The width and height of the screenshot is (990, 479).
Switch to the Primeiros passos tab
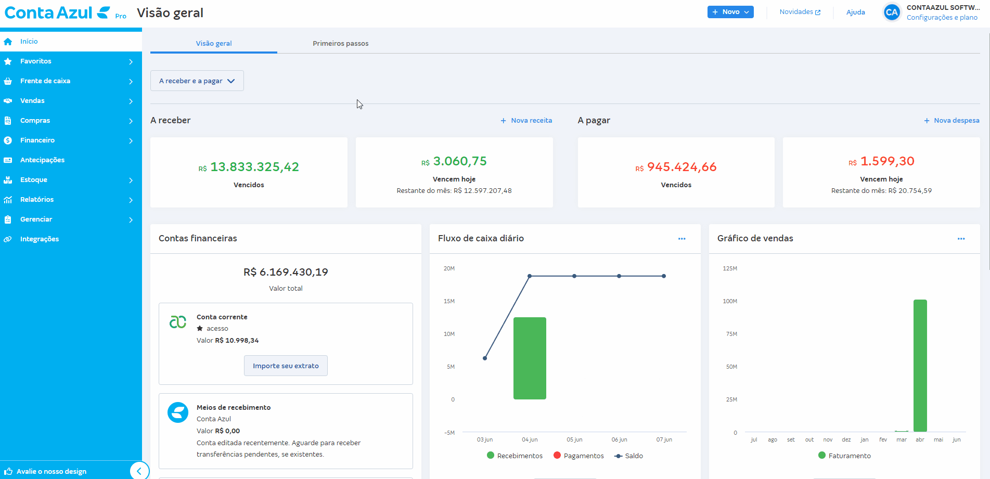341,43
